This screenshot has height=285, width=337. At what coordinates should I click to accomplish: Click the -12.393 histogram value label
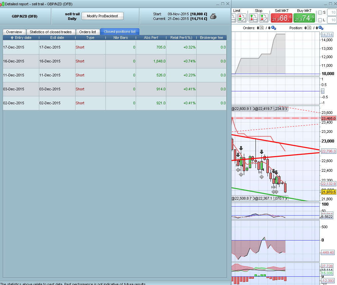[x=328, y=281]
